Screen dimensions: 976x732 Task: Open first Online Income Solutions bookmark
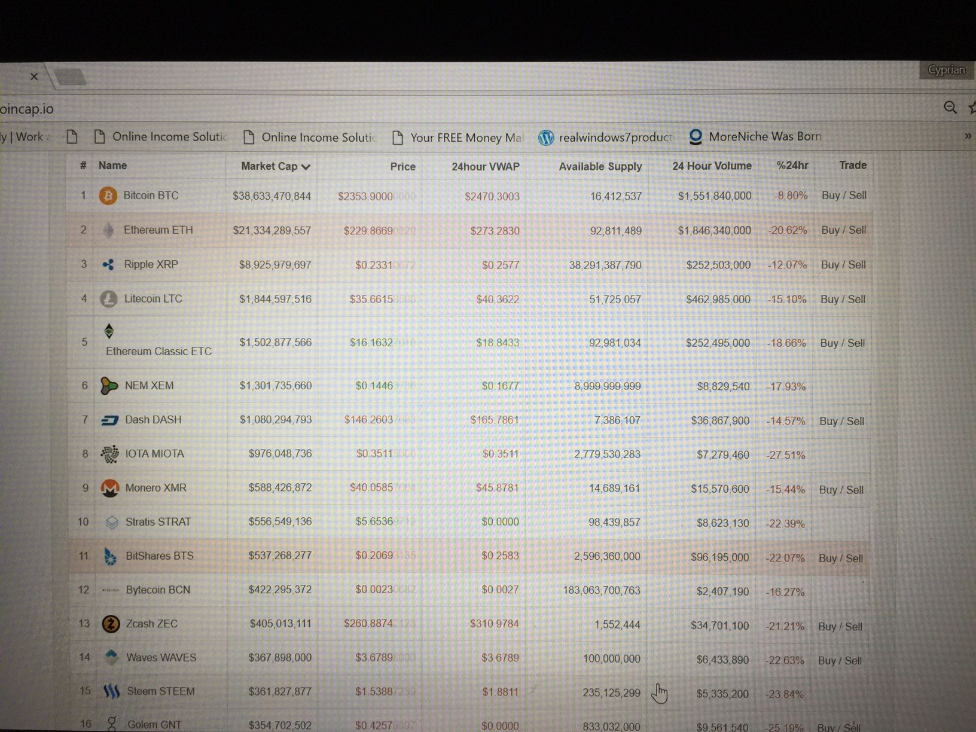[x=161, y=137]
